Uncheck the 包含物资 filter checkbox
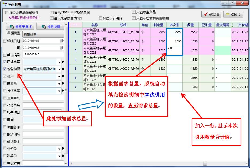The image size is (250, 168). point(5,69)
